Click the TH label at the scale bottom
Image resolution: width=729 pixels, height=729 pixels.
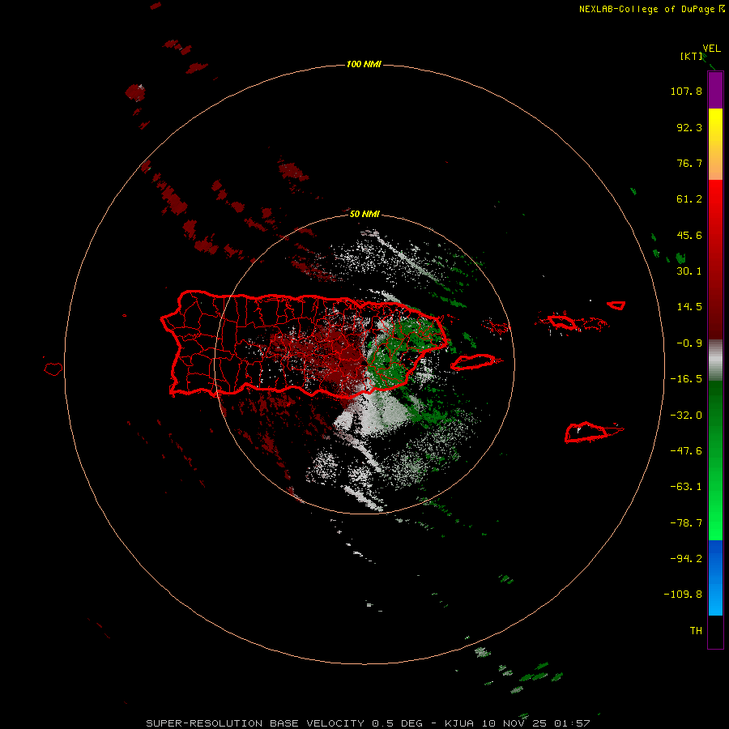click(x=696, y=630)
